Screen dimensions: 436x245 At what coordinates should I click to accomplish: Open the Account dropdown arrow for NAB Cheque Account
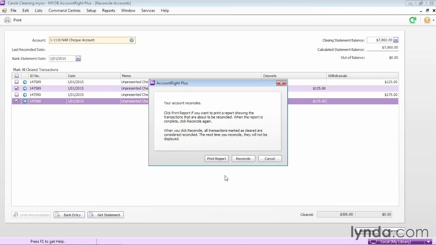(x=131, y=40)
